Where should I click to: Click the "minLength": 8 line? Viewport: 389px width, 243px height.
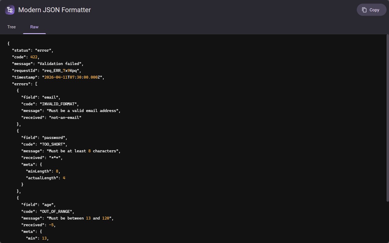[x=43, y=171]
